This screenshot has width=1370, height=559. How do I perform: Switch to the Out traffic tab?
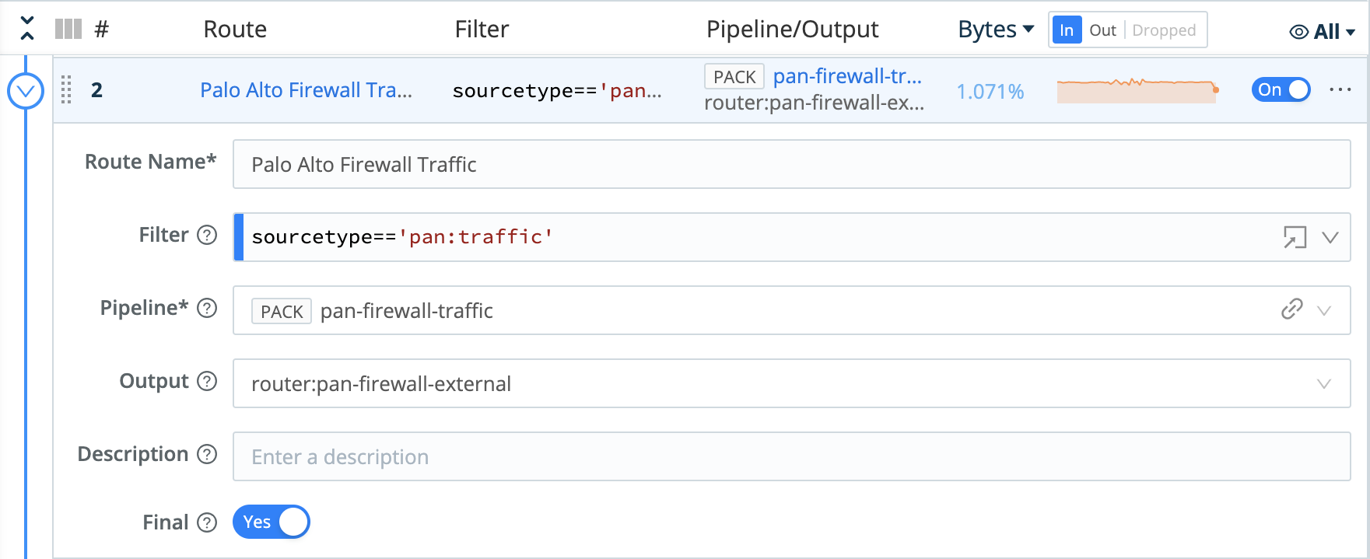(1102, 30)
